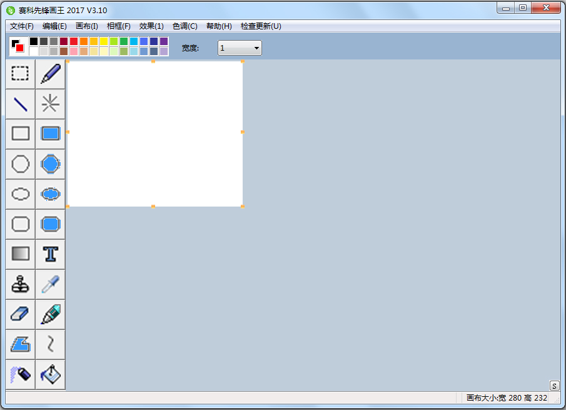Image resolution: width=566 pixels, height=410 pixels.
Task: Select the filled blue circle tool
Action: (x=50, y=164)
